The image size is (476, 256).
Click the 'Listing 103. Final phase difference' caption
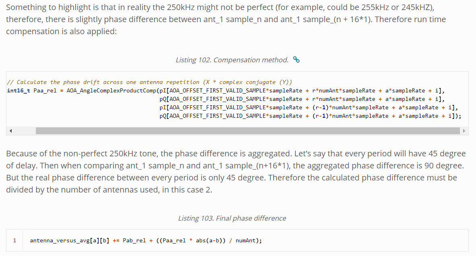click(x=232, y=218)
